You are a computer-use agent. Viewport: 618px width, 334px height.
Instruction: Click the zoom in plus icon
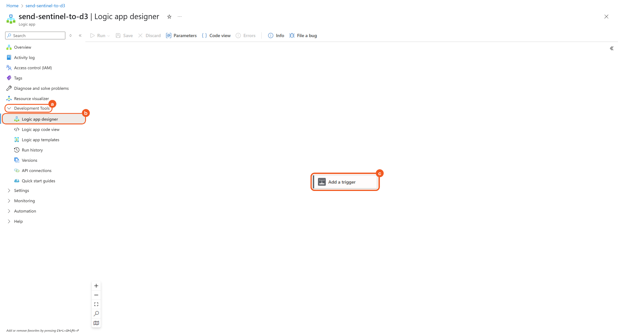click(x=96, y=286)
